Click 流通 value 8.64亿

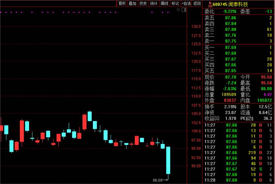[266, 112]
